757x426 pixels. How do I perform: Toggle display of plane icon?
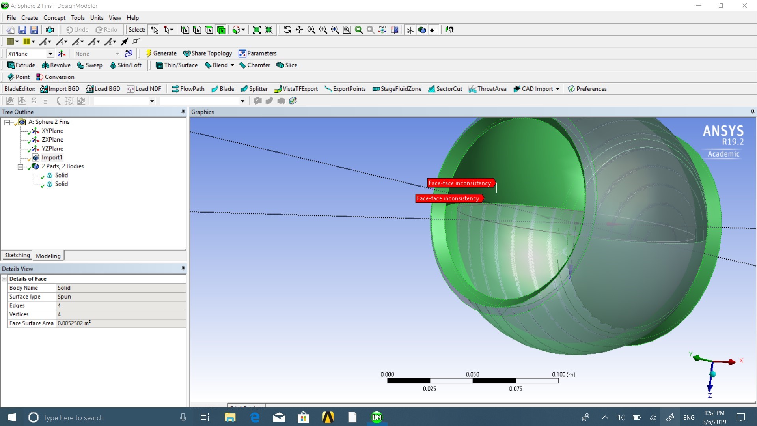(410, 30)
